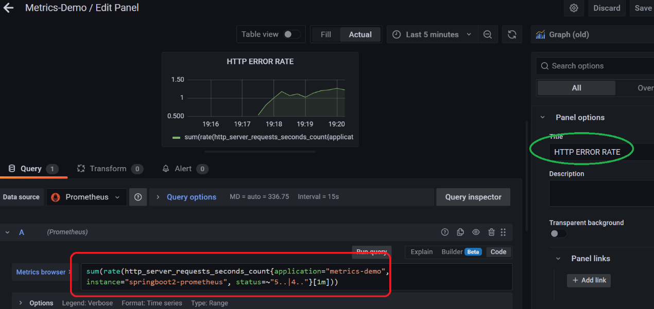Select Fill display mode
The height and width of the screenshot is (309, 654).
point(326,34)
